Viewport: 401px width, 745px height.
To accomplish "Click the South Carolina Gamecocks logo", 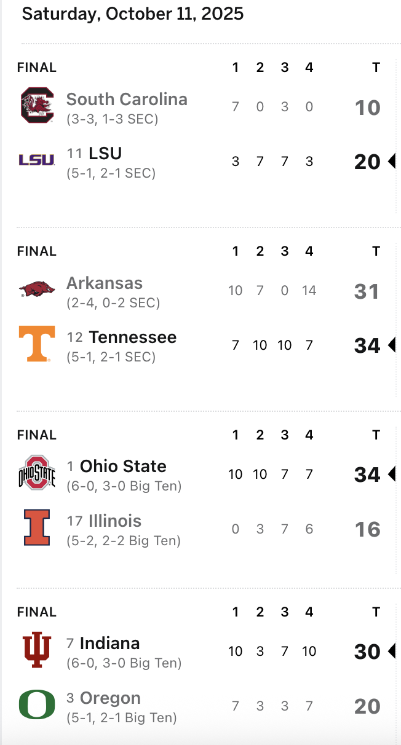I will pyautogui.click(x=37, y=106).
